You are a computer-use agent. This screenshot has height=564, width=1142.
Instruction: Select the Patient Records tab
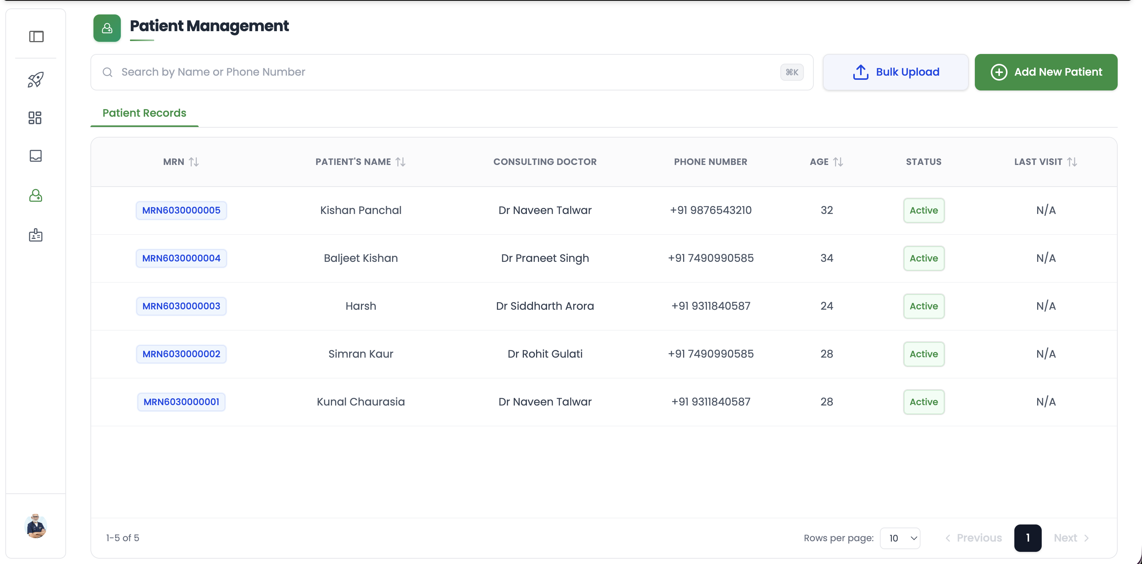coord(144,113)
